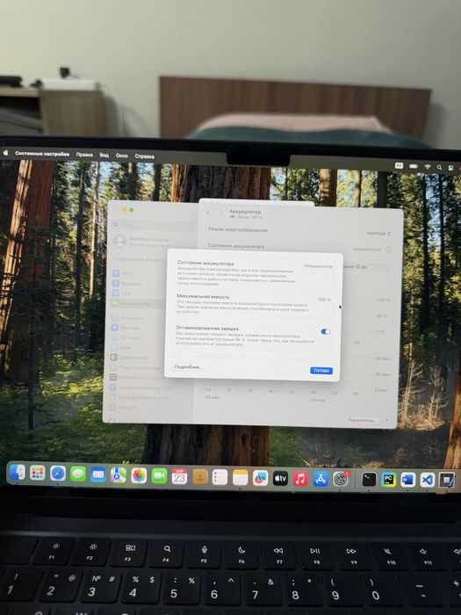Launch Music from the Dock

click(300, 479)
